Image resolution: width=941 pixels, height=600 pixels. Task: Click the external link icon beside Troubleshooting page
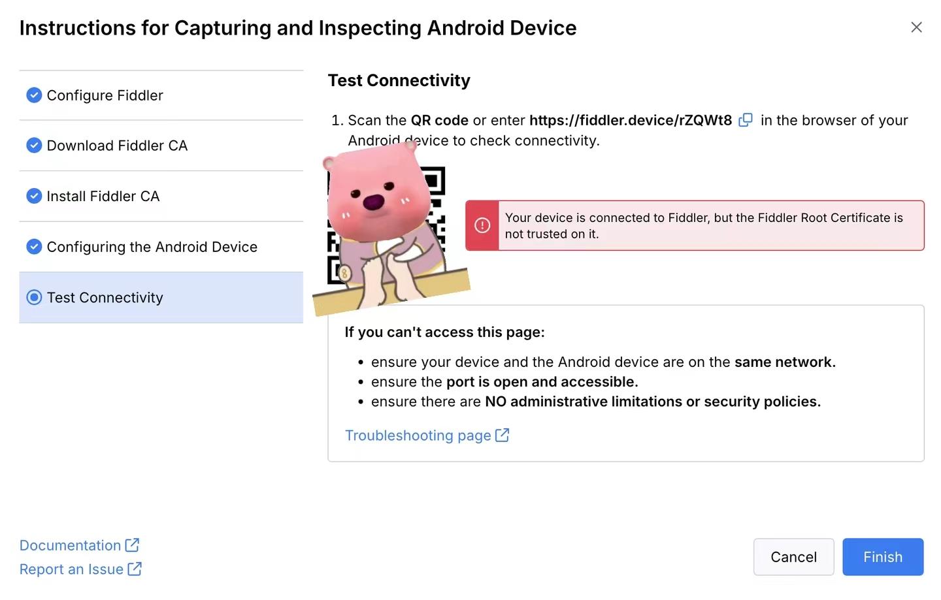coord(502,435)
